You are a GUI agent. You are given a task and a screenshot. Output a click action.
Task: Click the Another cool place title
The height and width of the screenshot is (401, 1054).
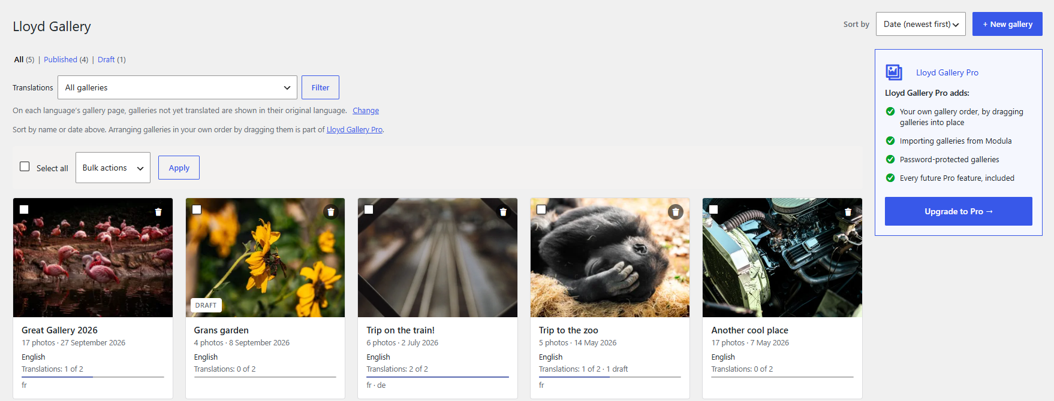click(749, 330)
